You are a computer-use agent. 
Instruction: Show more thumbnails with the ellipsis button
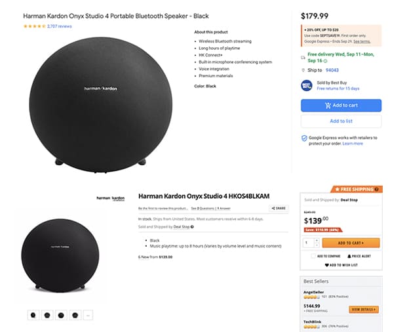(x=88, y=315)
